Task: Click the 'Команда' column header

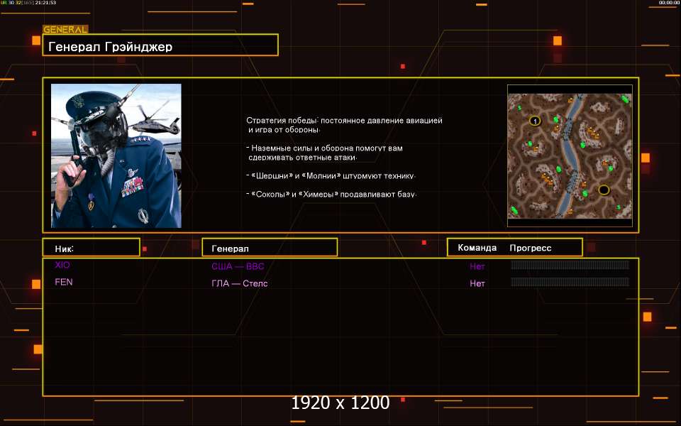Action: pyautogui.click(x=477, y=248)
